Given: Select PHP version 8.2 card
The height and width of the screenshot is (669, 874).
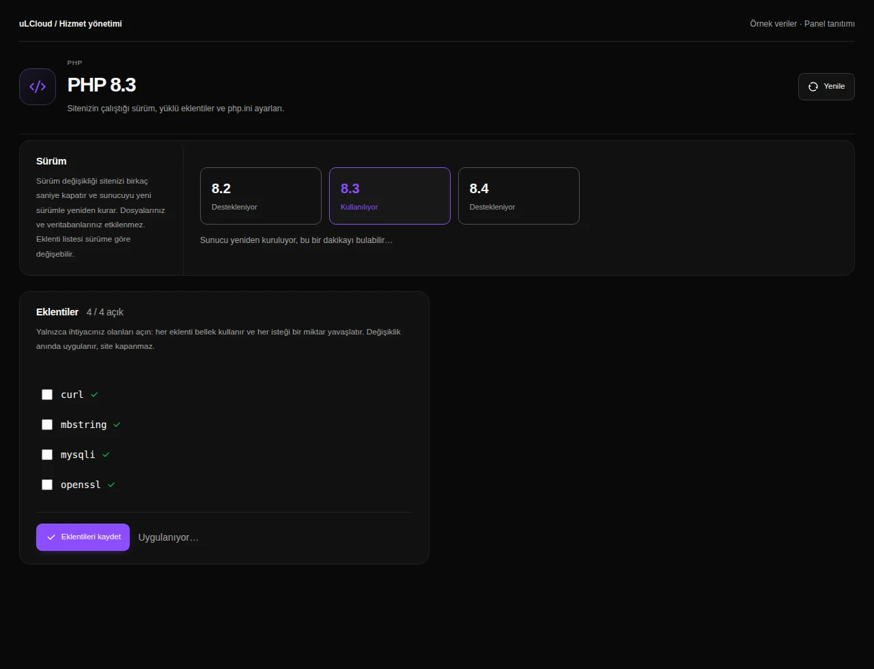Looking at the screenshot, I should [x=261, y=196].
